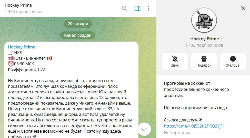Click the channel description text
Image resolution: width=250 pixels, height=138 pixels.
(x=196, y=89)
